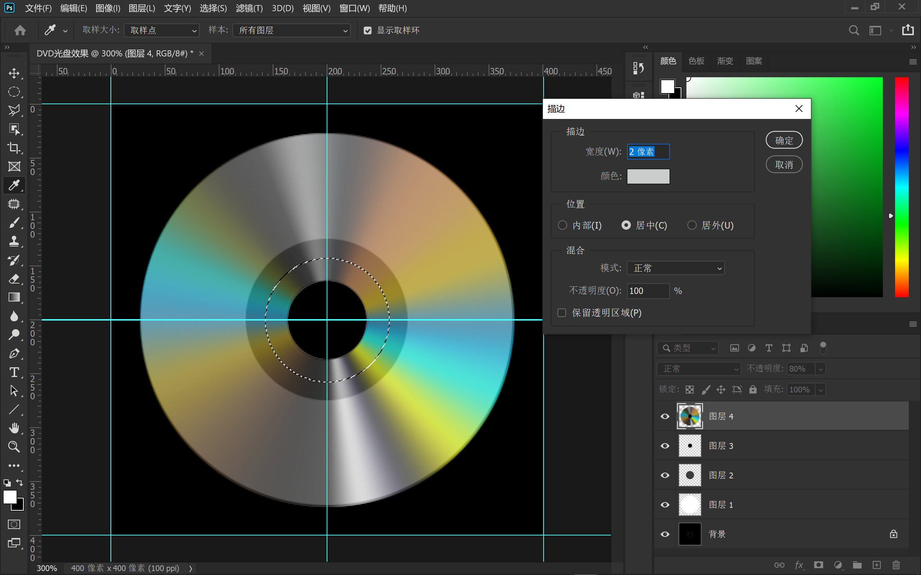Create a new layer with plus icon
This screenshot has height=575, width=921.
(876, 565)
